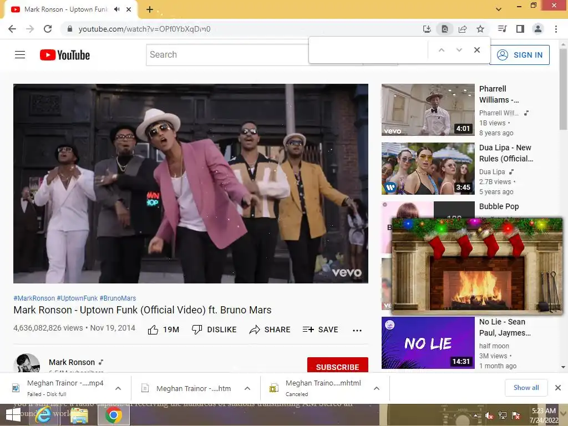Click the Uptown Funk video player
The image size is (568, 426).
tap(191, 183)
